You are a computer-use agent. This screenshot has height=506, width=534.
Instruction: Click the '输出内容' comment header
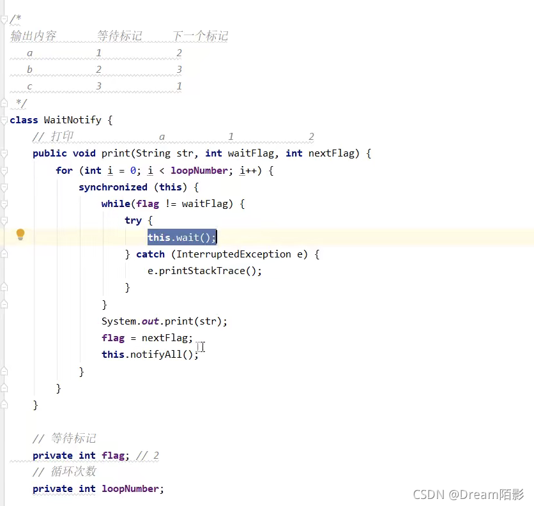[x=33, y=36]
